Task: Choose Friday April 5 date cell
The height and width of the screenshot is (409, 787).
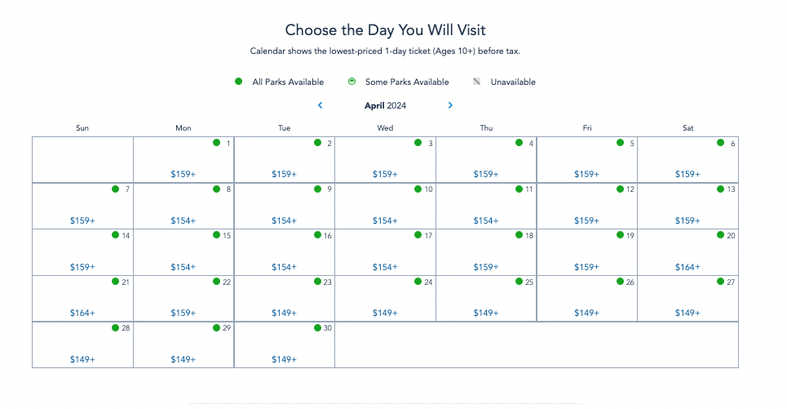Action: click(x=587, y=158)
